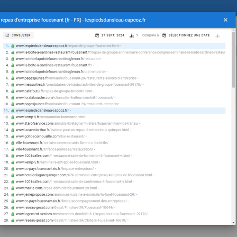Screen dimensions: 237x237
Task: Click the greyed ranking icon at far right
Action: pos(218,36)
